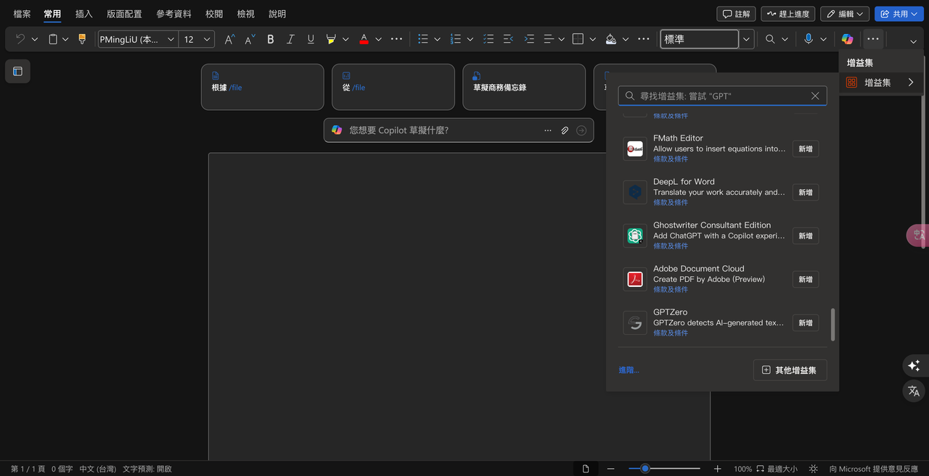Screen dimensions: 929x476
Task: Click the Paste clipboard icon
Action: click(53, 39)
